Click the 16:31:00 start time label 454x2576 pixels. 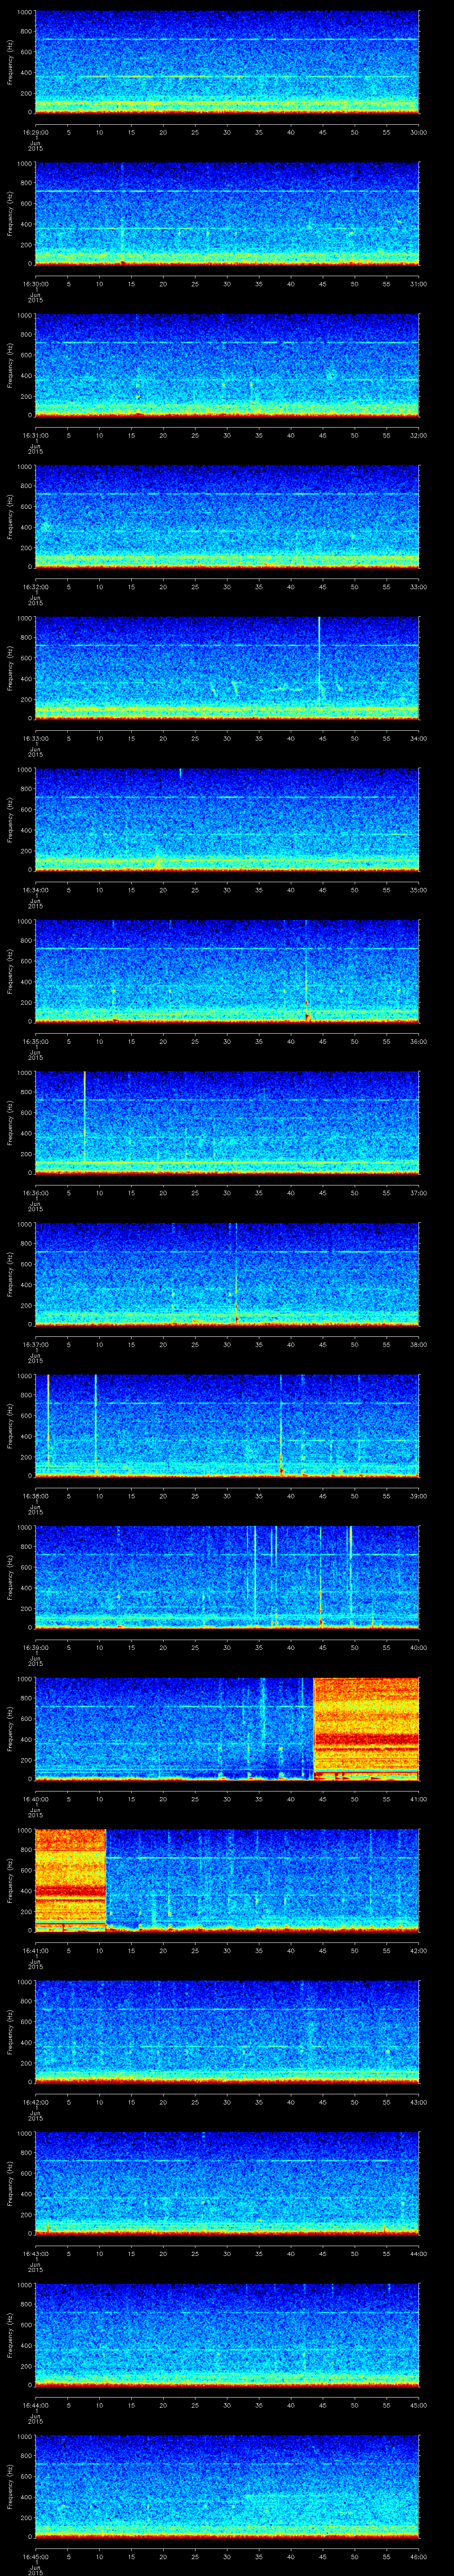tap(35, 435)
